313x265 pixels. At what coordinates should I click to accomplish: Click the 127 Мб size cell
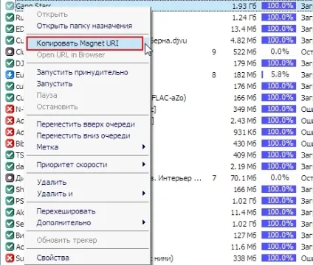[245, 235]
